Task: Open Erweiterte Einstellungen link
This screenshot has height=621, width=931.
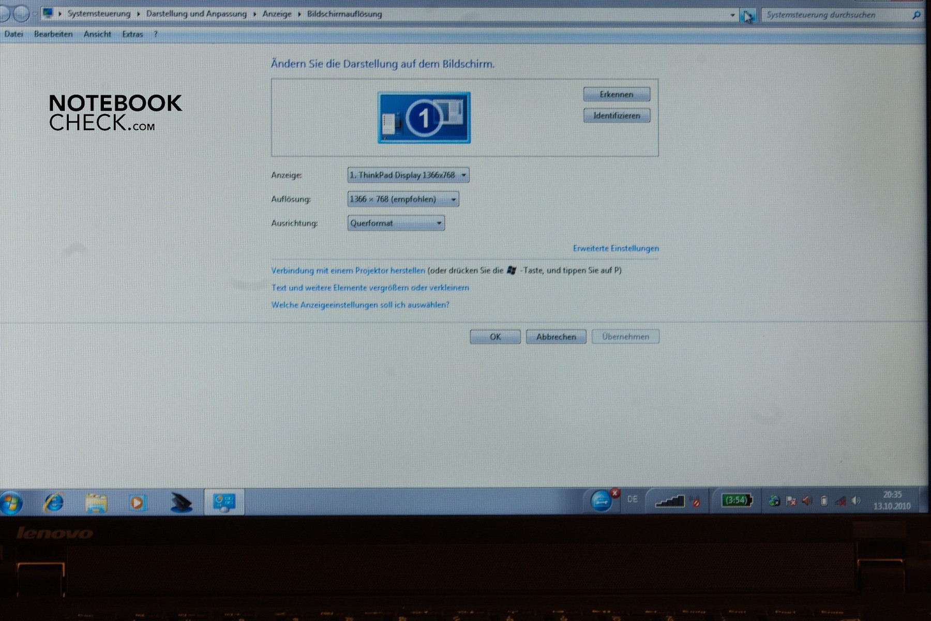Action: tap(615, 248)
